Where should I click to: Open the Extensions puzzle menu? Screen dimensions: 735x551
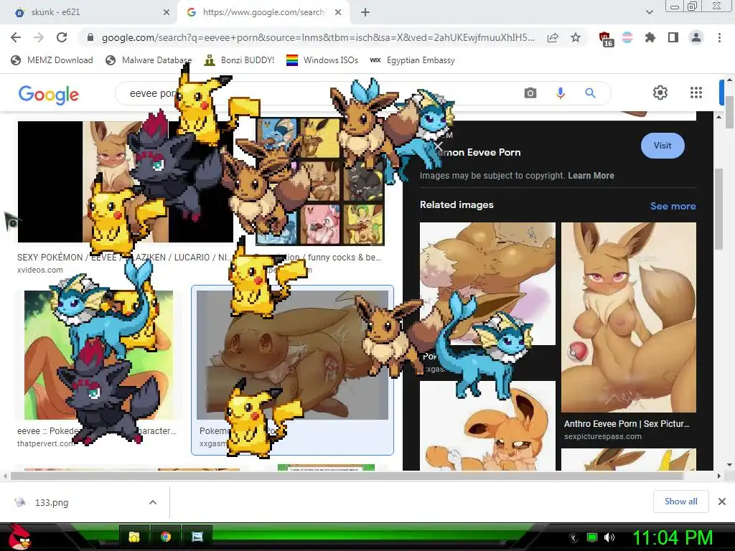tap(650, 37)
